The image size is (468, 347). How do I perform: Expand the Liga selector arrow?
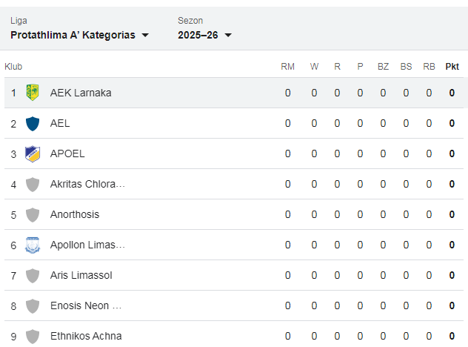tap(145, 36)
